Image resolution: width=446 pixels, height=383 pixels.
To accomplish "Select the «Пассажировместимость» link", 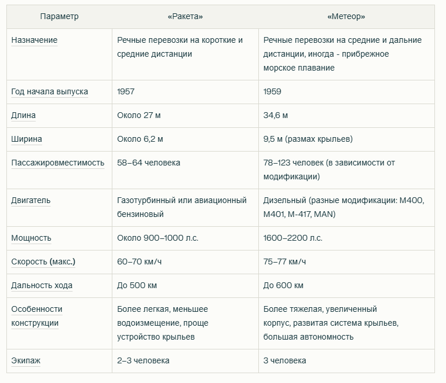I will tap(58, 163).
